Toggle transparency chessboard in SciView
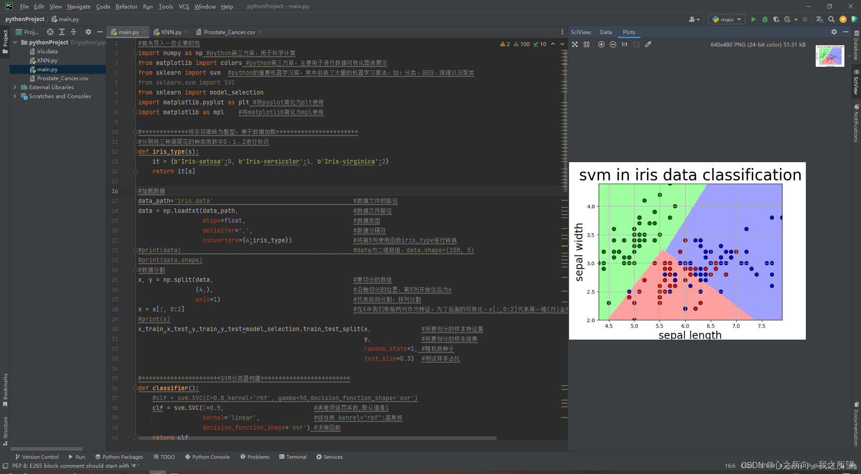Viewport: 861px width, 474px height. 575,44
